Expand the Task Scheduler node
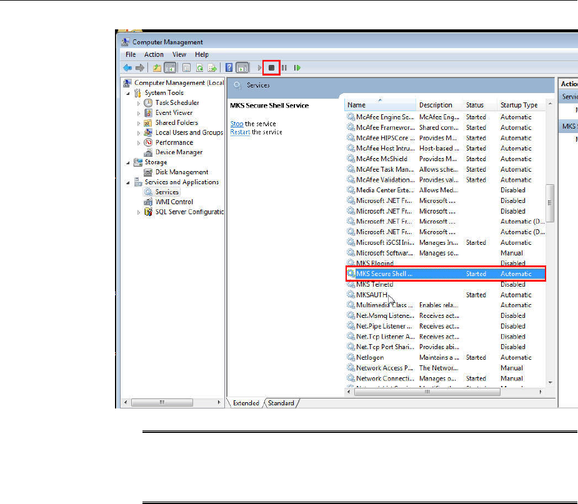The width and height of the screenshot is (578, 504). (x=139, y=103)
